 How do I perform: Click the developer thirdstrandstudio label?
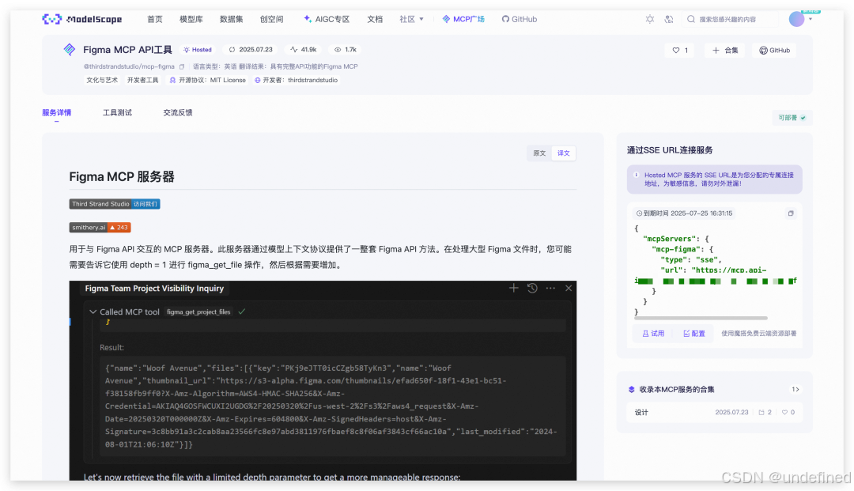point(312,80)
